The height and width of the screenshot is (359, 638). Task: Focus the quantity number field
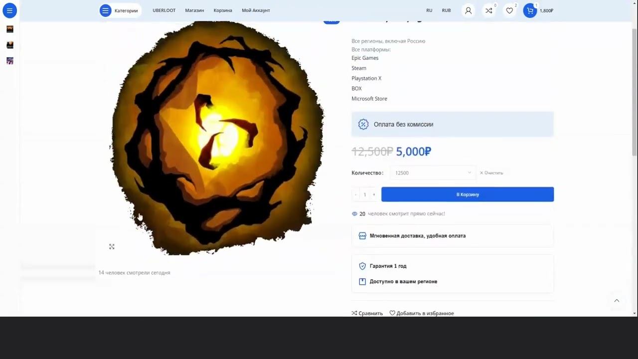365,194
